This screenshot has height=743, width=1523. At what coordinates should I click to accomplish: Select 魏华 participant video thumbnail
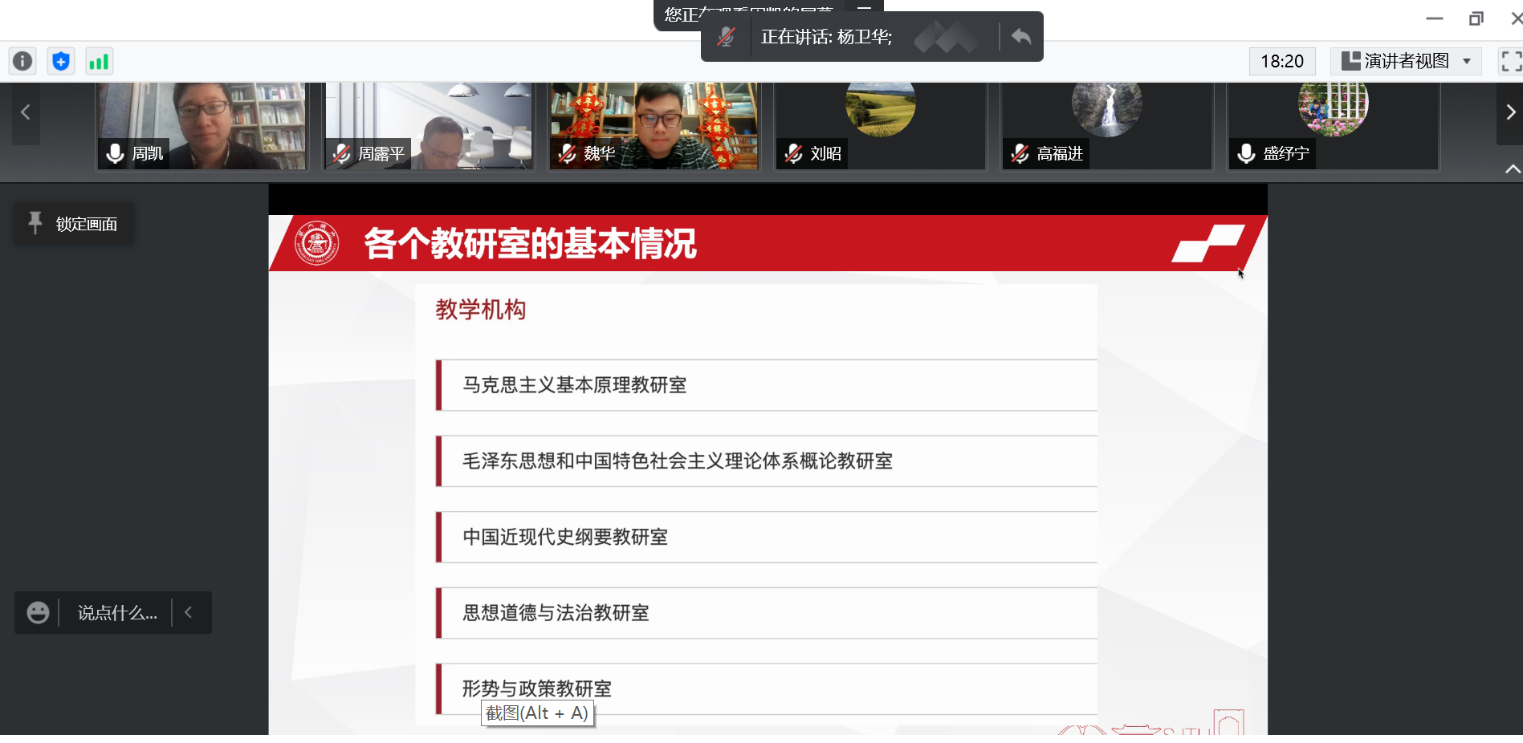pos(654,125)
